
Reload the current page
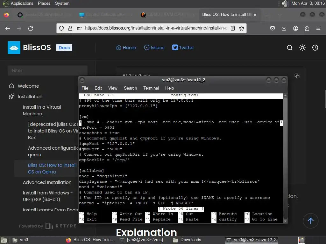(31, 28)
